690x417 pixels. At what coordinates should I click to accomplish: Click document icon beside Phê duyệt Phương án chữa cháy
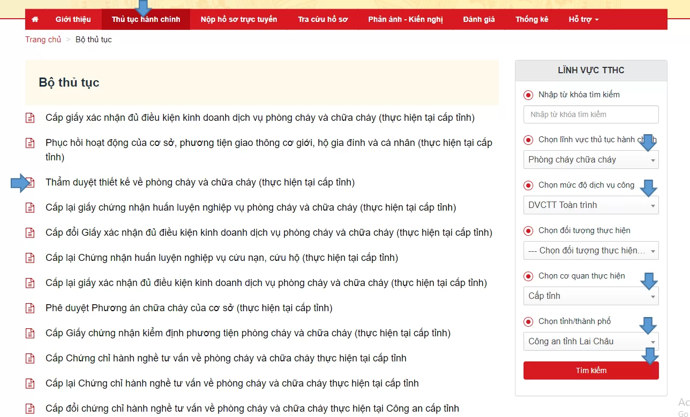(x=30, y=308)
